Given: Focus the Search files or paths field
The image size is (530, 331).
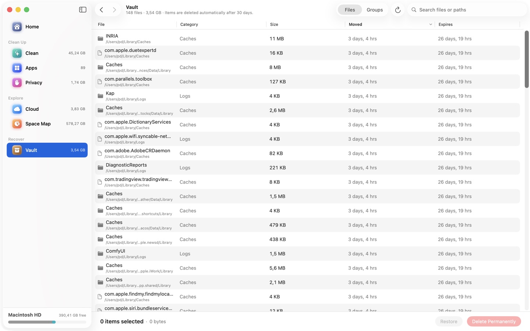Looking at the screenshot, I should click(x=467, y=10).
